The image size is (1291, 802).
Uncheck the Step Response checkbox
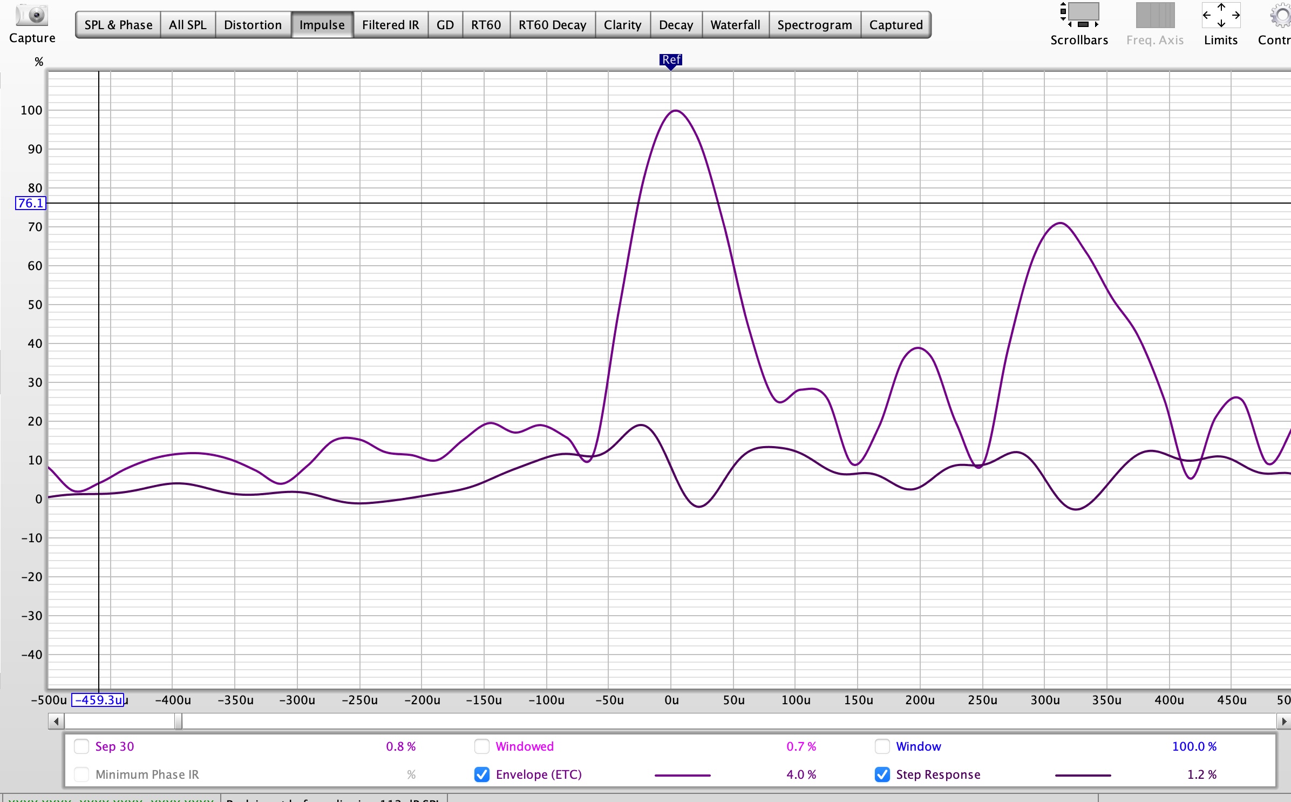pos(882,774)
